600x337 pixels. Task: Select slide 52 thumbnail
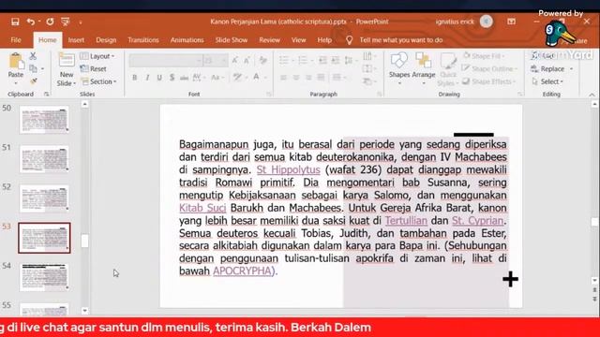44,198
